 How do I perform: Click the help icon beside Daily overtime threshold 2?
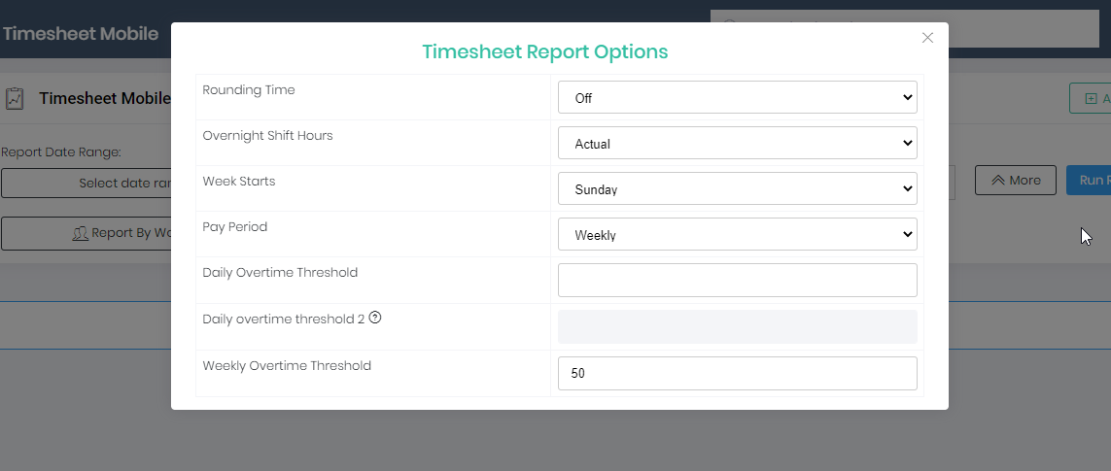374,318
